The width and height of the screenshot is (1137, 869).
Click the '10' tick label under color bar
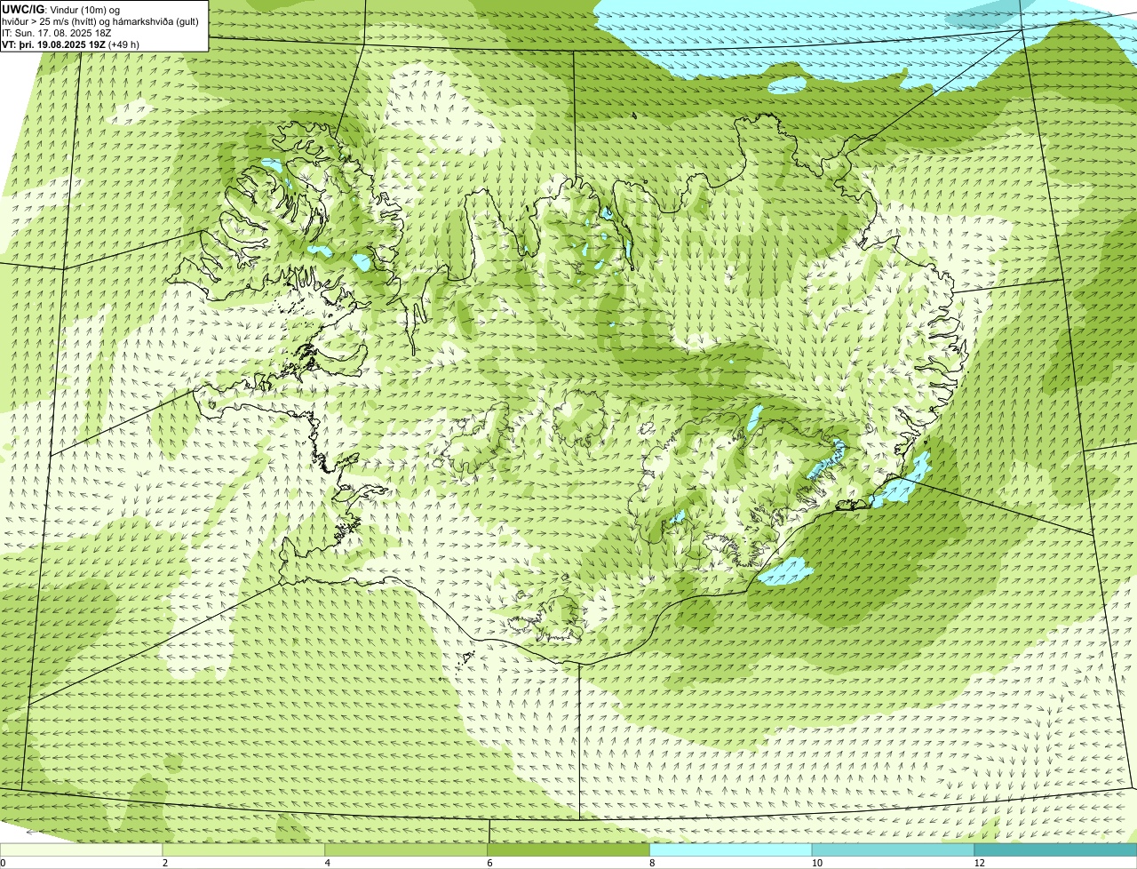coord(816,863)
